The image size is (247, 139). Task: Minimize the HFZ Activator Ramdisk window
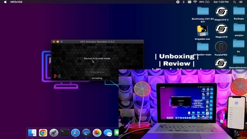(58, 42)
